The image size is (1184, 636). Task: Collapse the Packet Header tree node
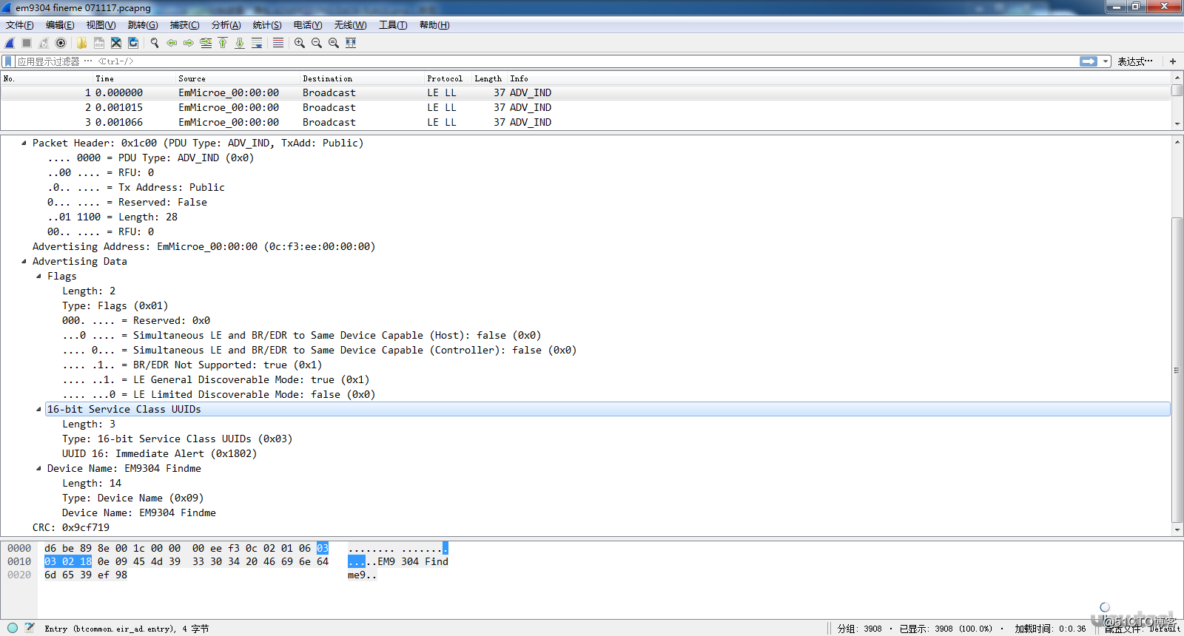tap(24, 143)
